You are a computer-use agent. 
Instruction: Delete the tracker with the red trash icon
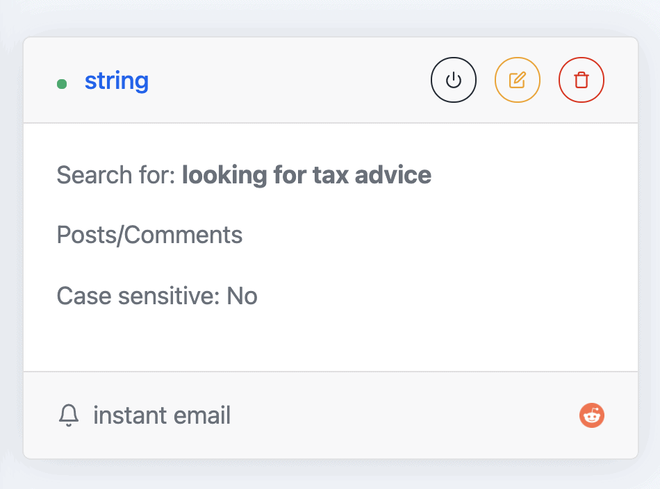[581, 80]
